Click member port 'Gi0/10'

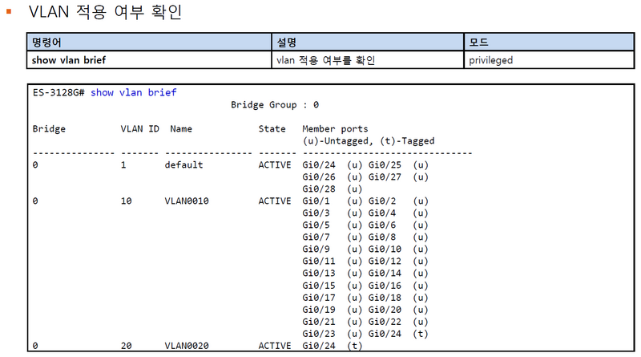click(385, 249)
